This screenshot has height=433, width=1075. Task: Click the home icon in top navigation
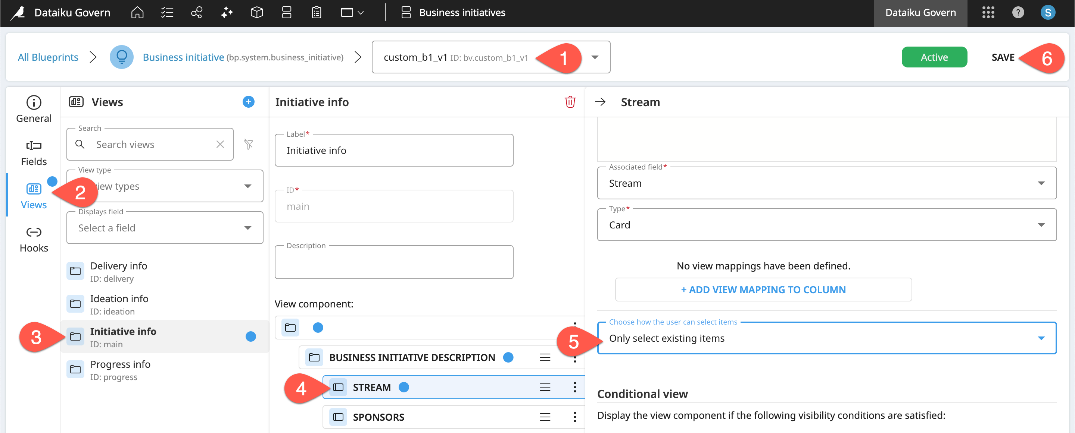137,13
